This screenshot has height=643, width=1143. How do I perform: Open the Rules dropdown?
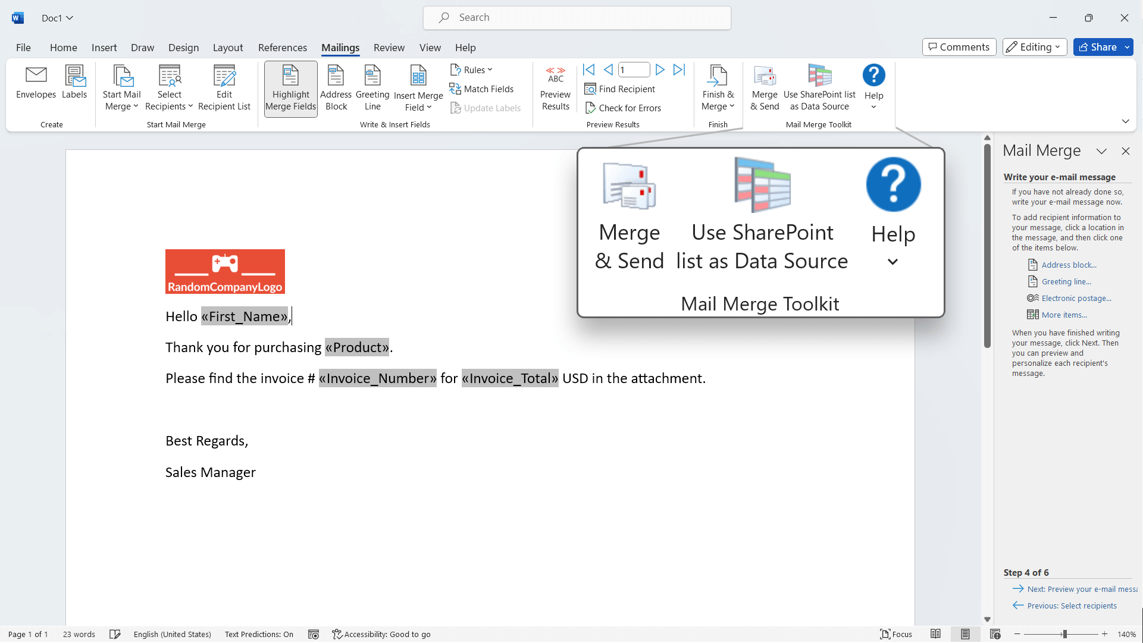point(471,70)
